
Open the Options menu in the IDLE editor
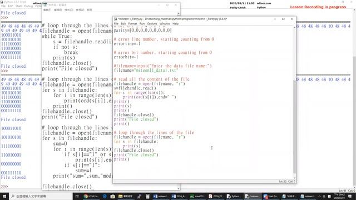[152, 23]
